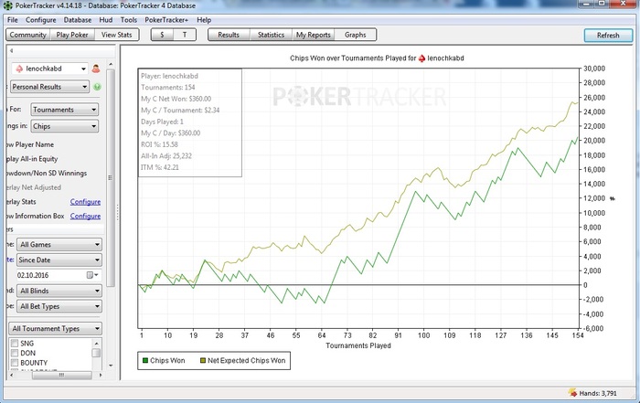Click the Hands: 3,791 status text

coord(598,394)
